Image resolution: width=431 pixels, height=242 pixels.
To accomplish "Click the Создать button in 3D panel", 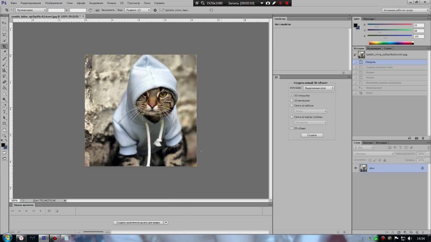I will [x=312, y=135].
